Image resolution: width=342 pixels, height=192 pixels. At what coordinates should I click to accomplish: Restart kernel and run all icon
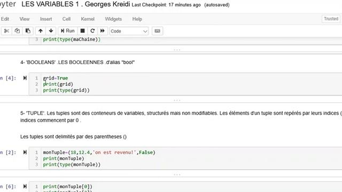point(103,31)
